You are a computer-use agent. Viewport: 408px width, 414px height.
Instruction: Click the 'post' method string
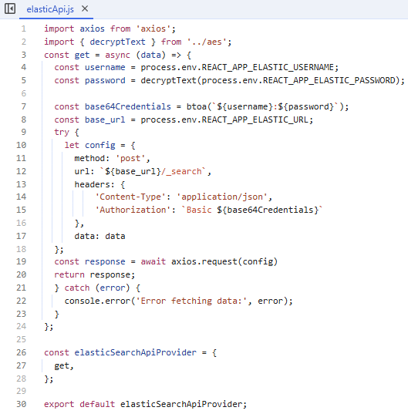pos(130,158)
